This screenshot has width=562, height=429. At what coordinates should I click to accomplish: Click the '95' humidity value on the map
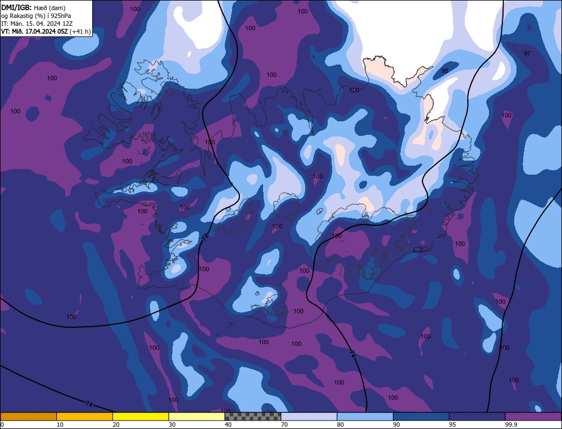pos(445,71)
